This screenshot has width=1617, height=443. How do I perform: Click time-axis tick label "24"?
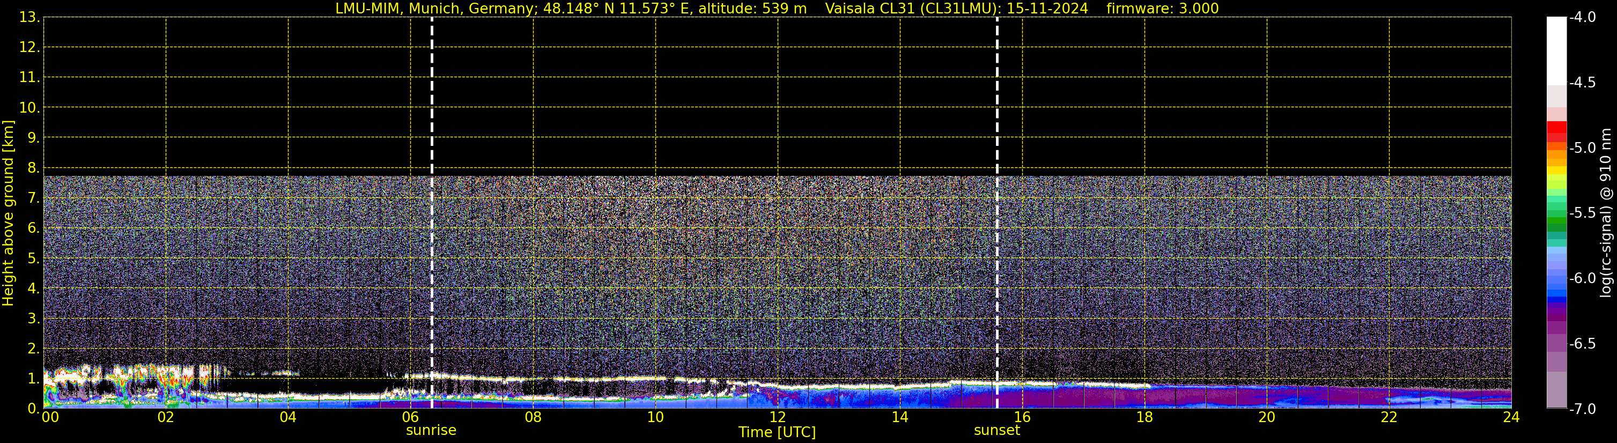1511,417
